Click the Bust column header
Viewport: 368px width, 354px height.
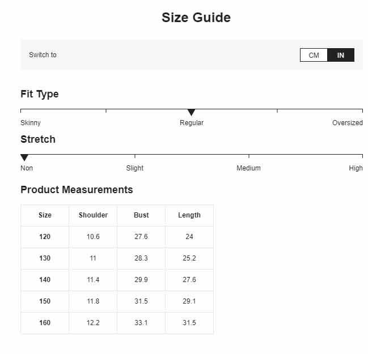tap(141, 215)
